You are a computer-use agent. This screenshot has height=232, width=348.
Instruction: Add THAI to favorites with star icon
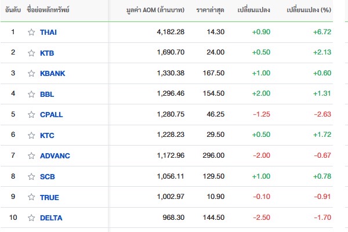[31, 32]
